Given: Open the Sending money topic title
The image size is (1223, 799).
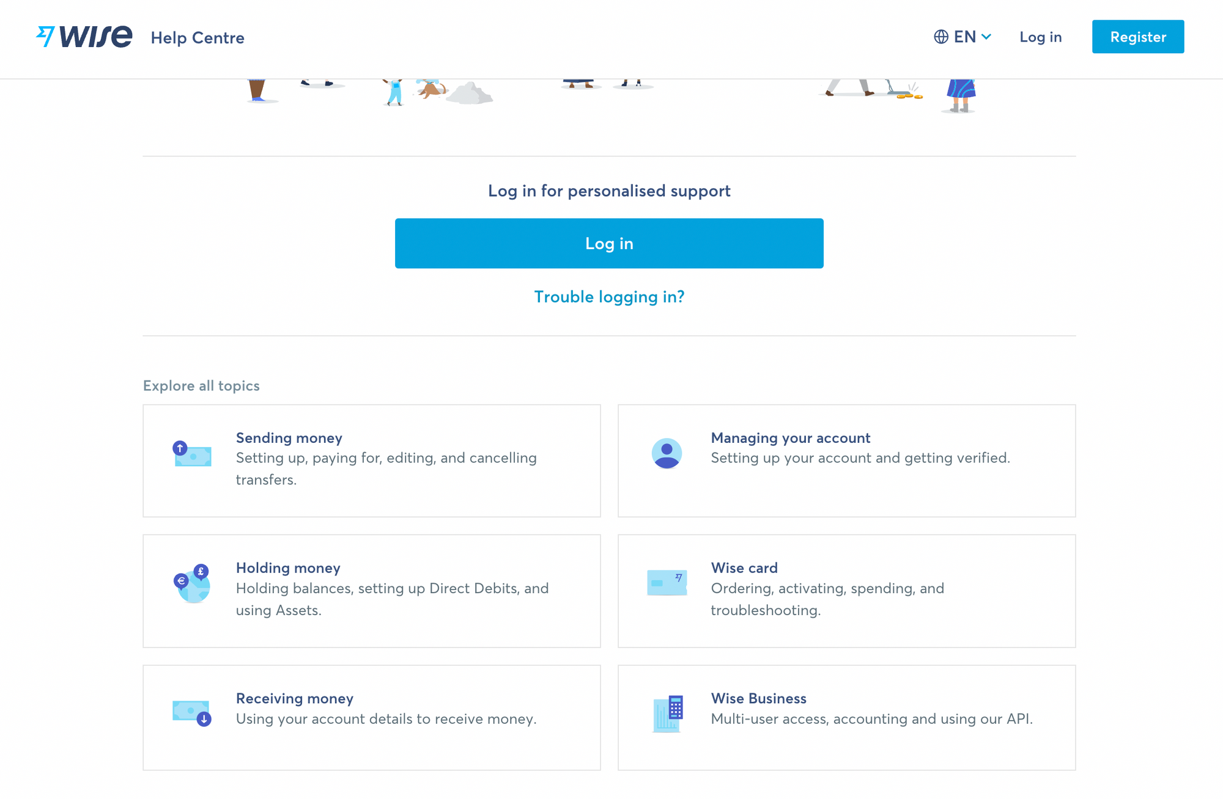Looking at the screenshot, I should click(289, 438).
